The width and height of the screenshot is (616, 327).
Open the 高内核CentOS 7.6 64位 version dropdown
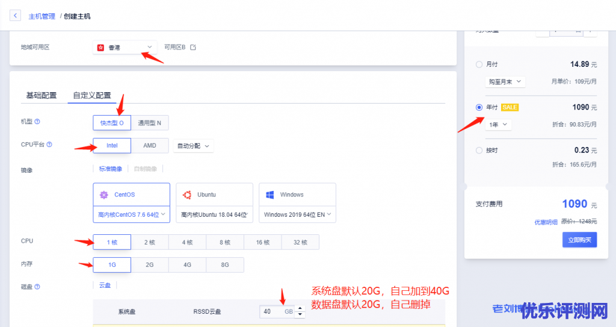click(132, 214)
